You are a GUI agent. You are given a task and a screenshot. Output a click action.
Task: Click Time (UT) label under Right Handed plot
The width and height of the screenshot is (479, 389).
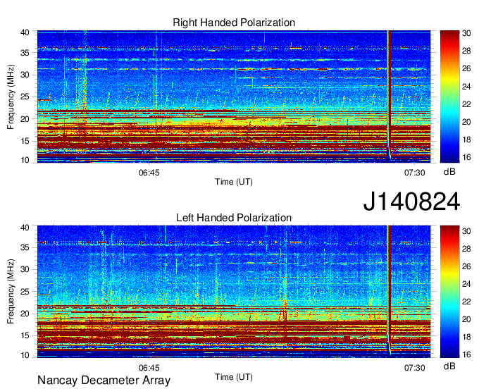pos(234,182)
